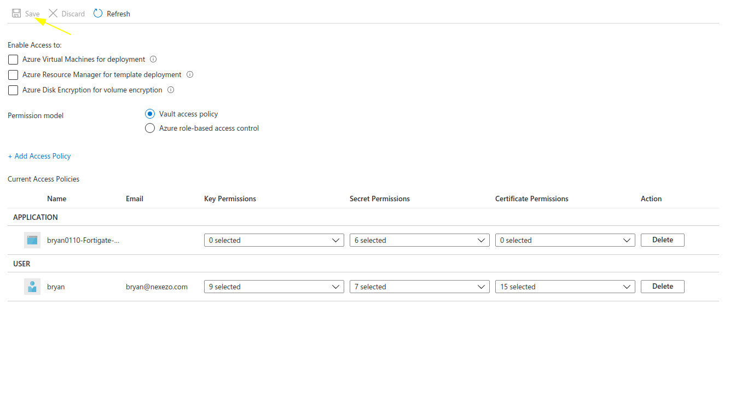This screenshot has height=402, width=730.
Task: Click the Email column header
Action: tap(135, 199)
